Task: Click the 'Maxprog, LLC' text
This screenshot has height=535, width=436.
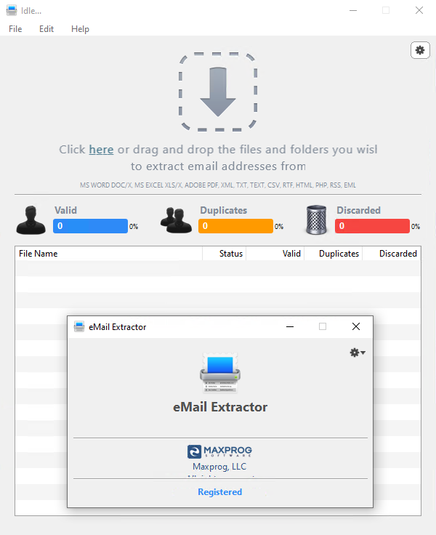Action: click(219, 467)
